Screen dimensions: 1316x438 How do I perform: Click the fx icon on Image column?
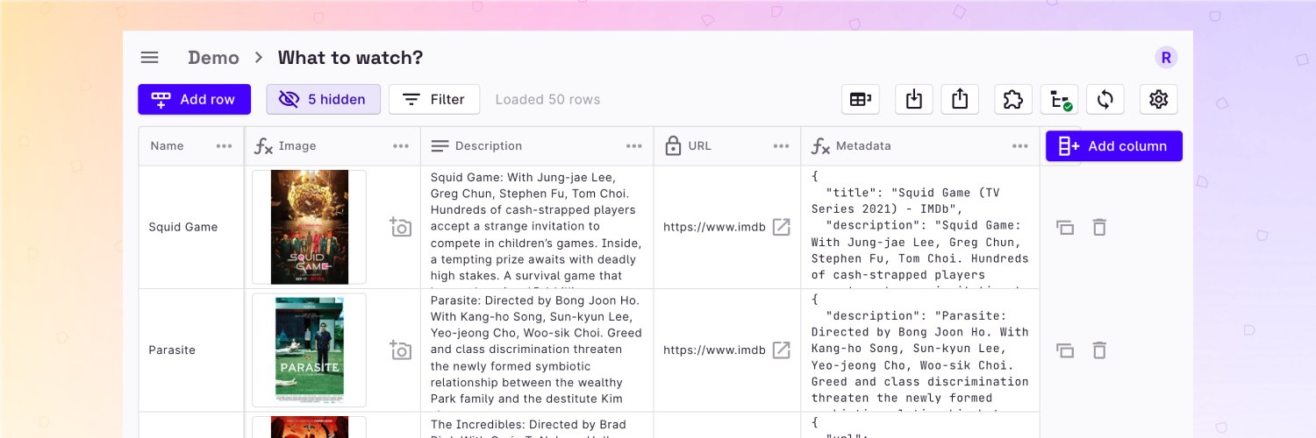point(263,146)
